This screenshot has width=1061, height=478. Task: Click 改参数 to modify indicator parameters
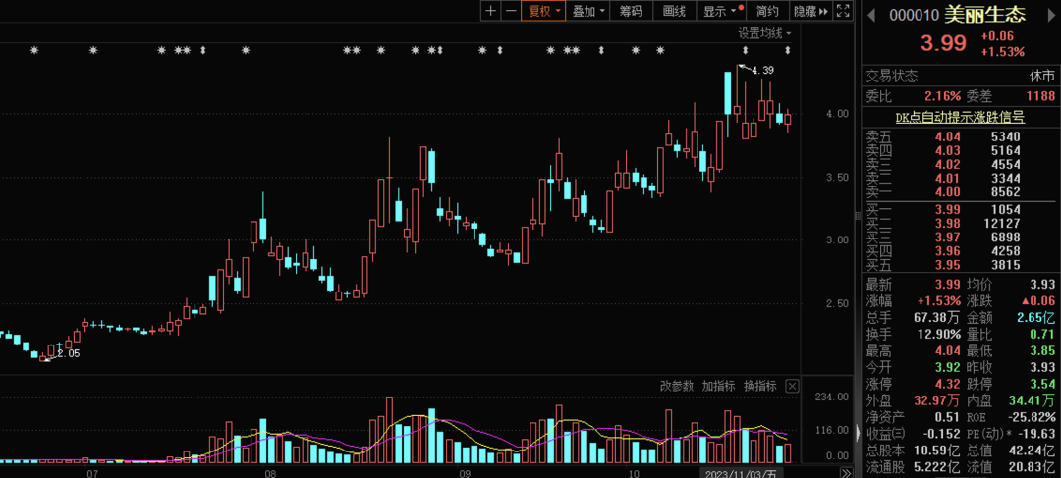(677, 386)
